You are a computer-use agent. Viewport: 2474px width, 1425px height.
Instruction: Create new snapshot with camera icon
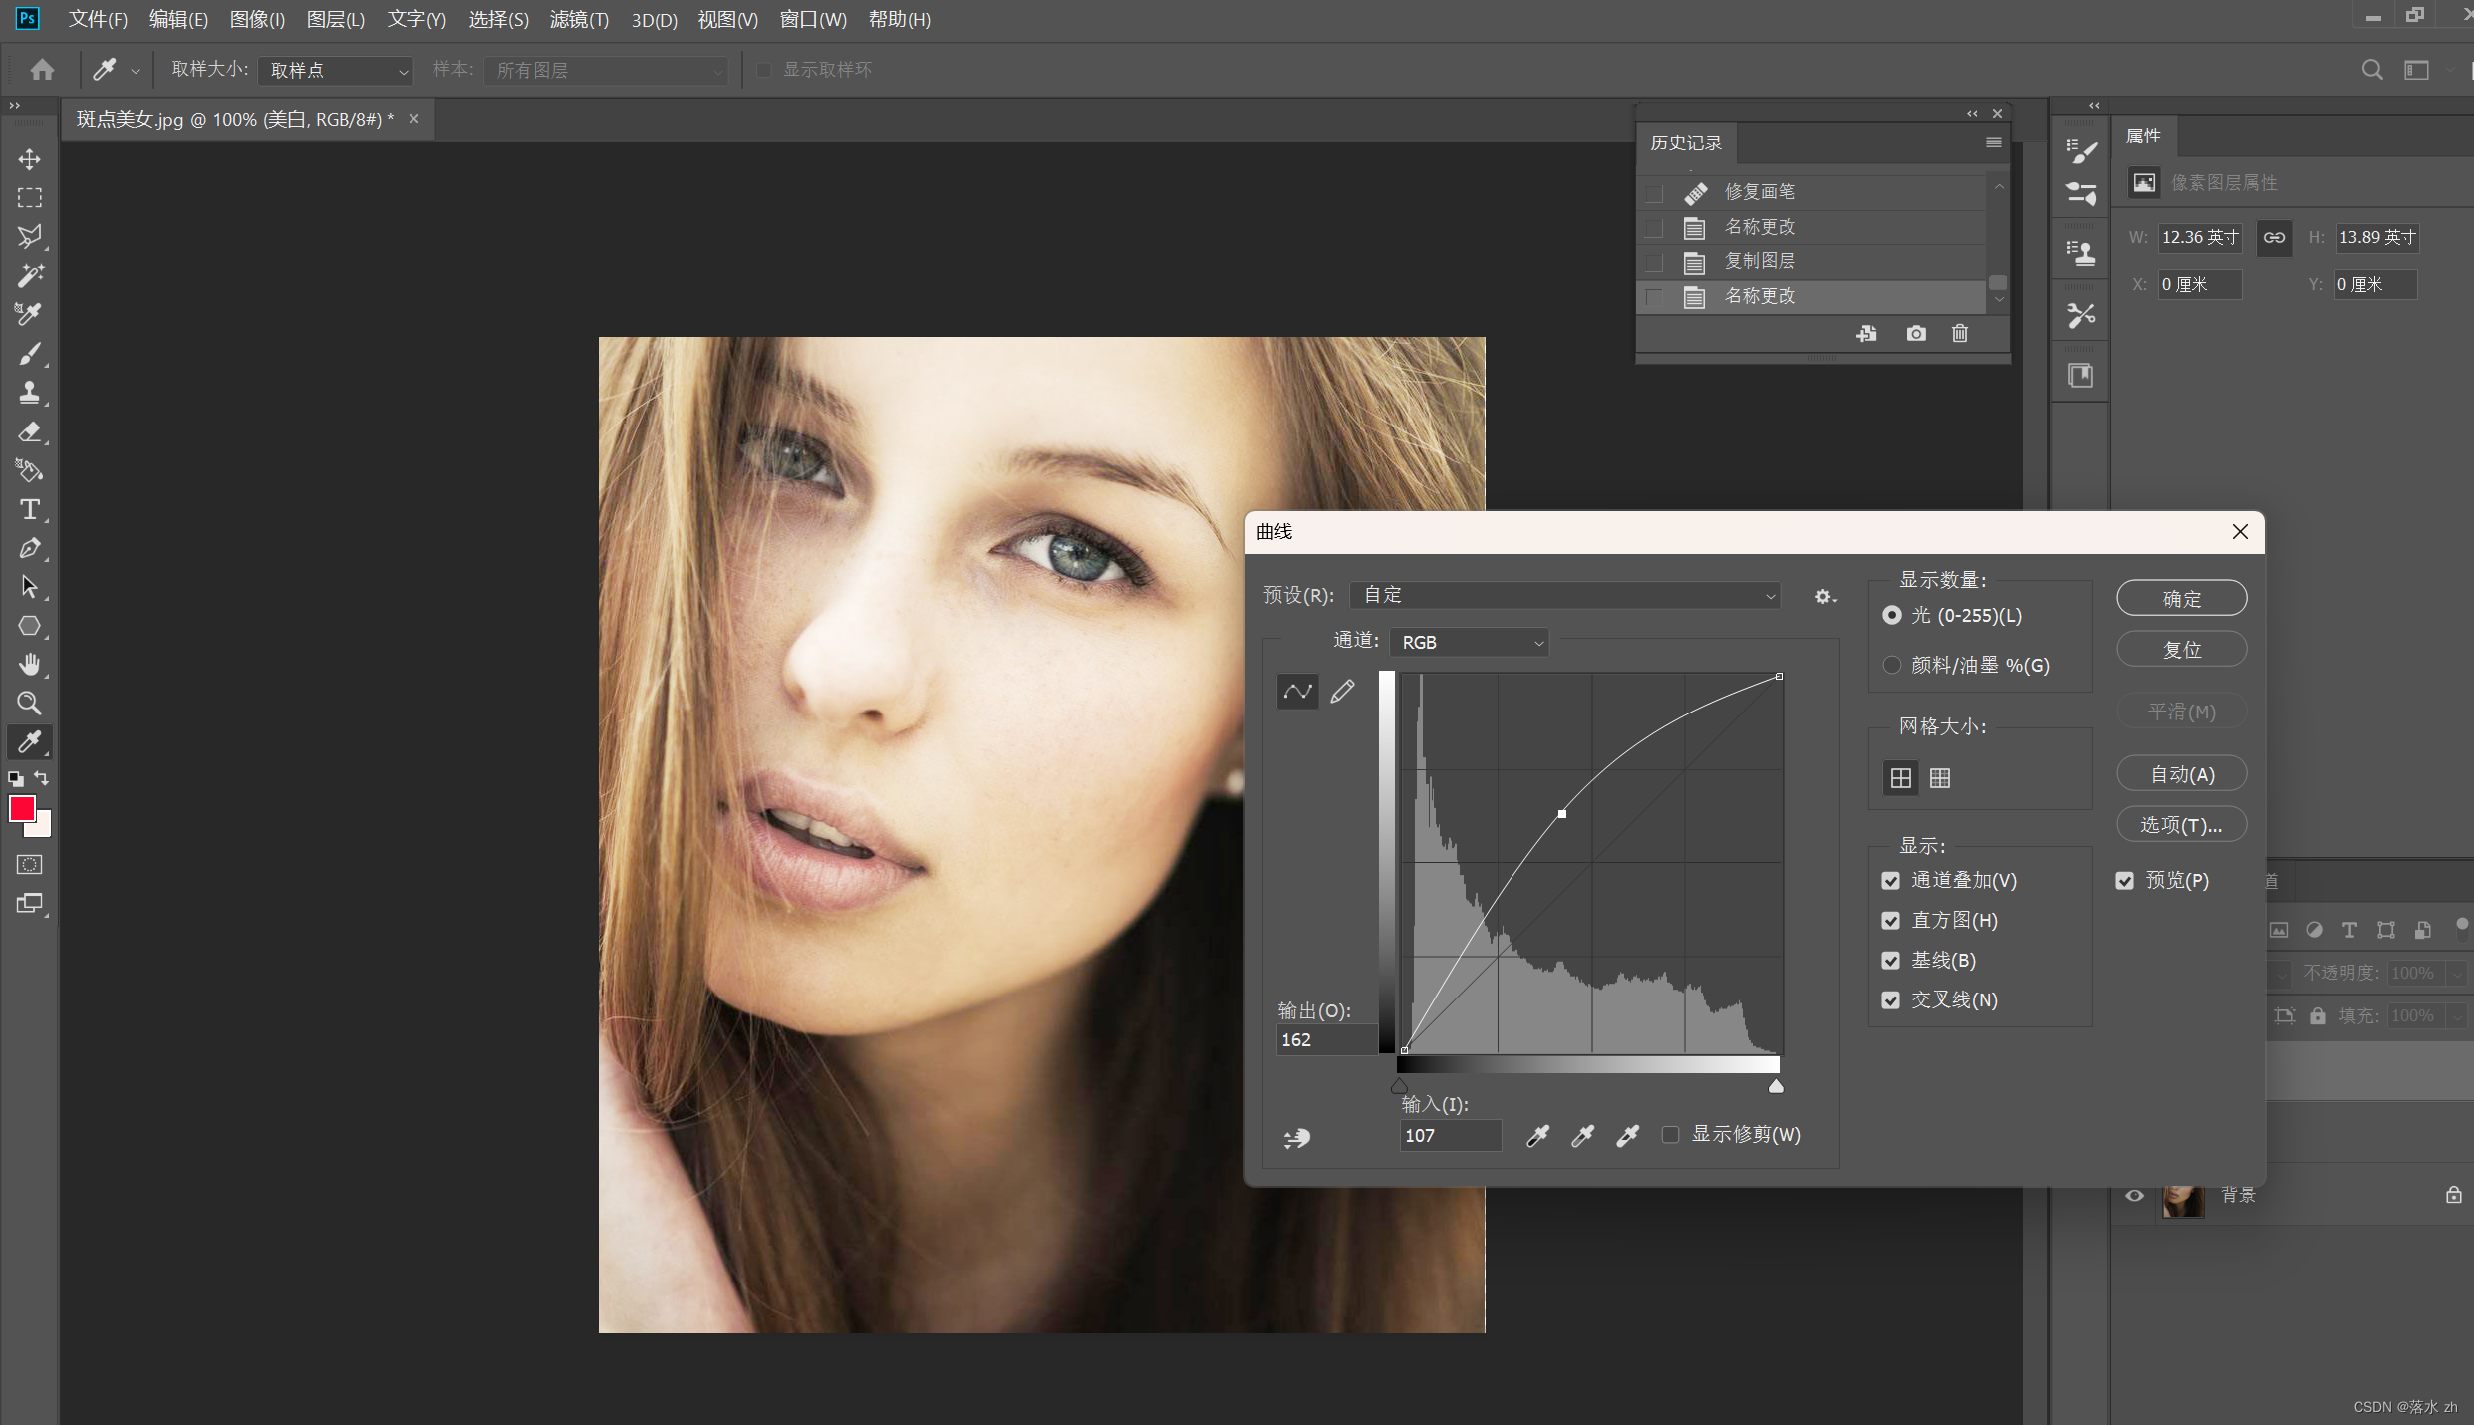point(1915,333)
